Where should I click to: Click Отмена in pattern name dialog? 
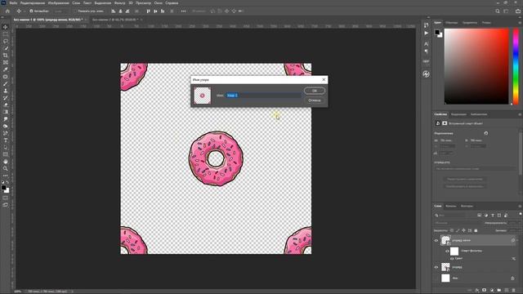click(x=314, y=100)
